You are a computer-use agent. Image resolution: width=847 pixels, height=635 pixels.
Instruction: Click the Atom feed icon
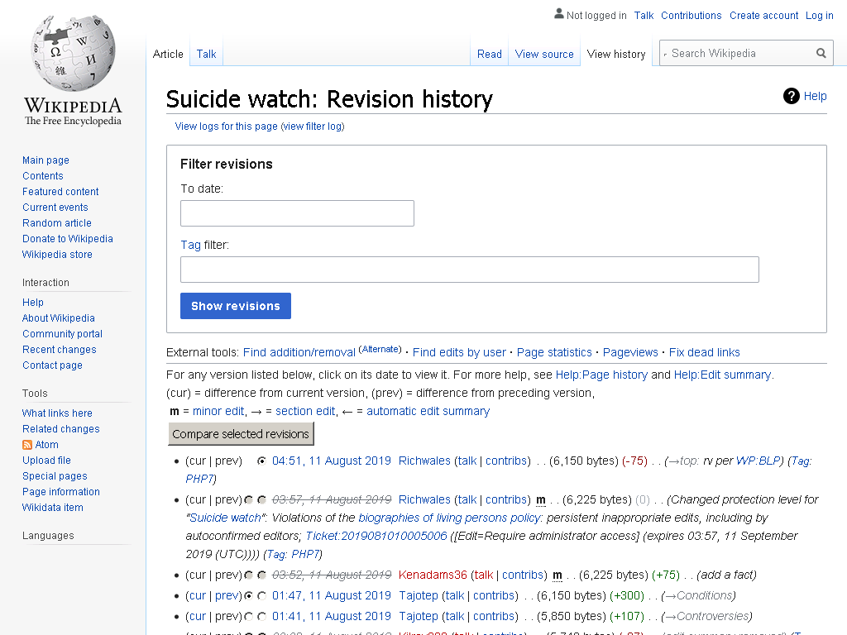[27, 444]
